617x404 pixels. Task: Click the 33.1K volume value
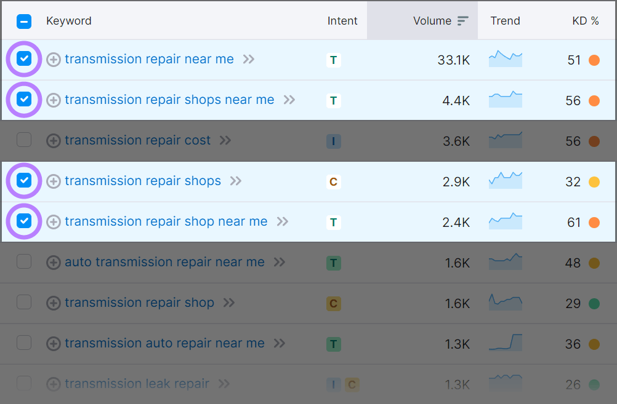pos(454,60)
